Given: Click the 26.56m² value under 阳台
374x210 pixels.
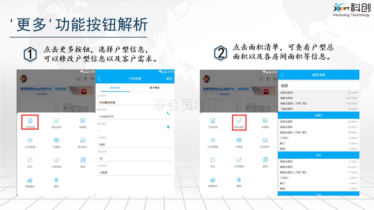Looking at the screenshot, I should tap(353, 167).
